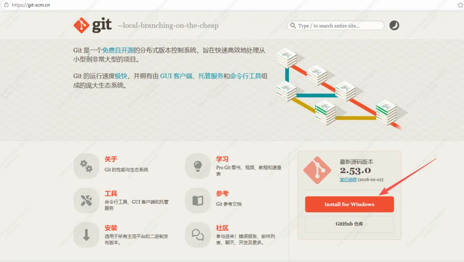Screen dimensions: 464x262
Task: Toggle dark mode with the moon icon
Action: (x=394, y=25)
